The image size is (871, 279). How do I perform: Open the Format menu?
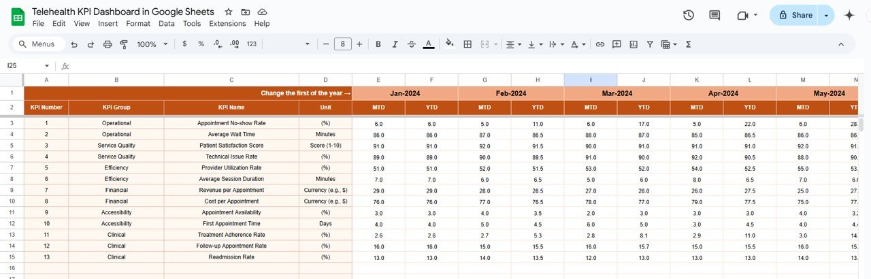138,23
